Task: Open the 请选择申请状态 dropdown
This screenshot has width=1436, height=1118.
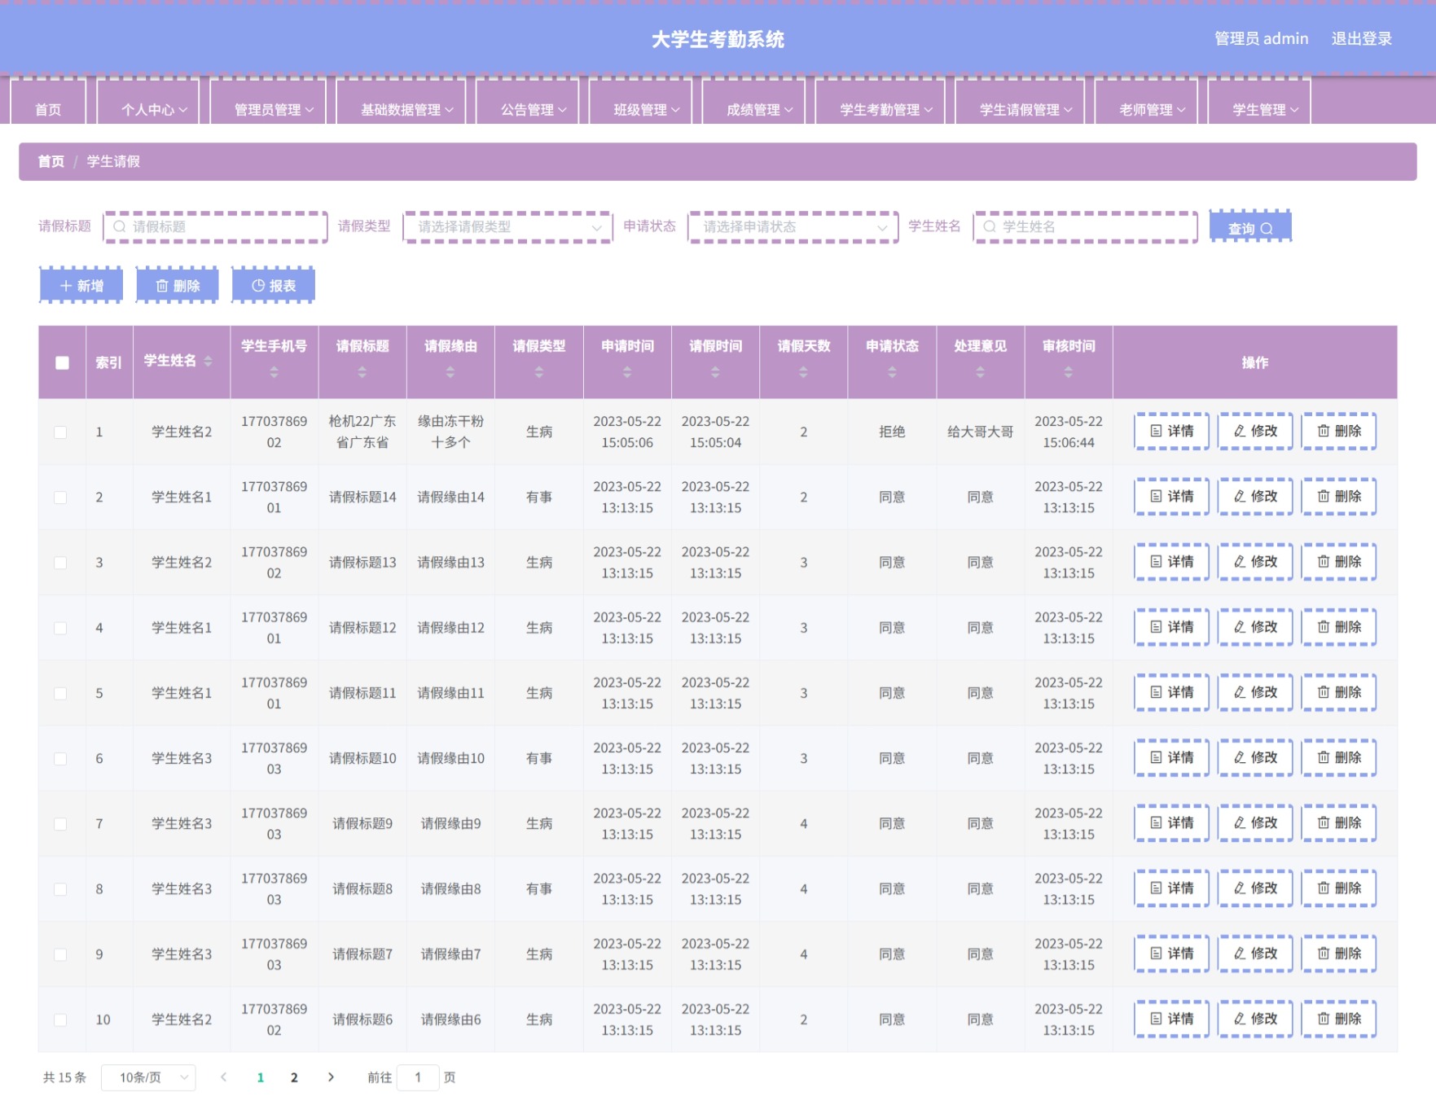Action: [793, 227]
